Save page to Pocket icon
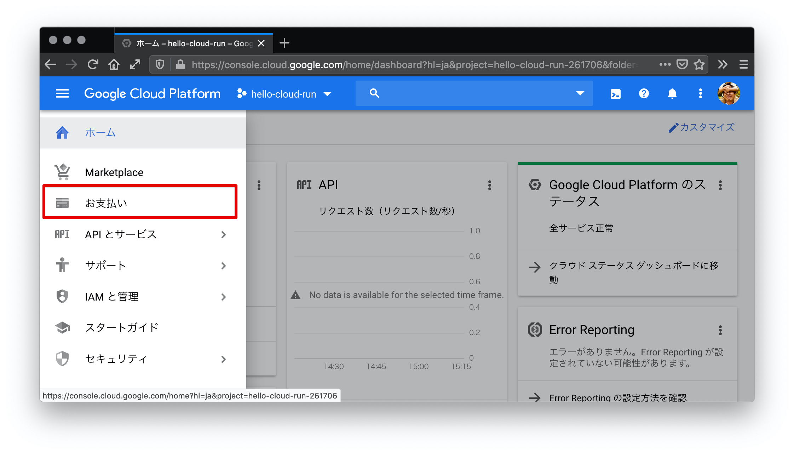 682,64
